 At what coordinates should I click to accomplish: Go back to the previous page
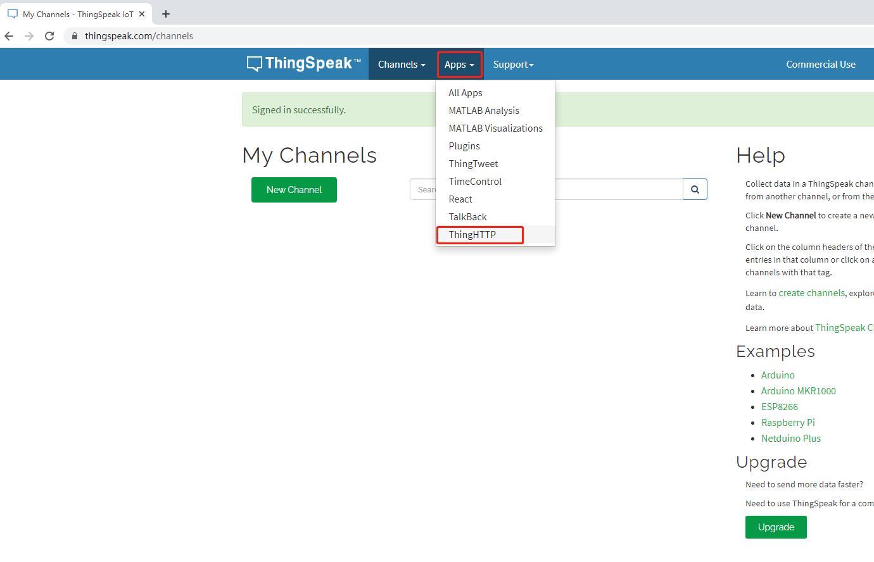(x=9, y=36)
